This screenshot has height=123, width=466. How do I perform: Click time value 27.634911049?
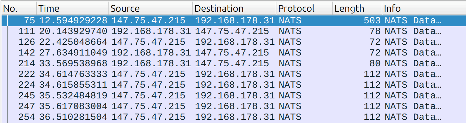[73, 53]
